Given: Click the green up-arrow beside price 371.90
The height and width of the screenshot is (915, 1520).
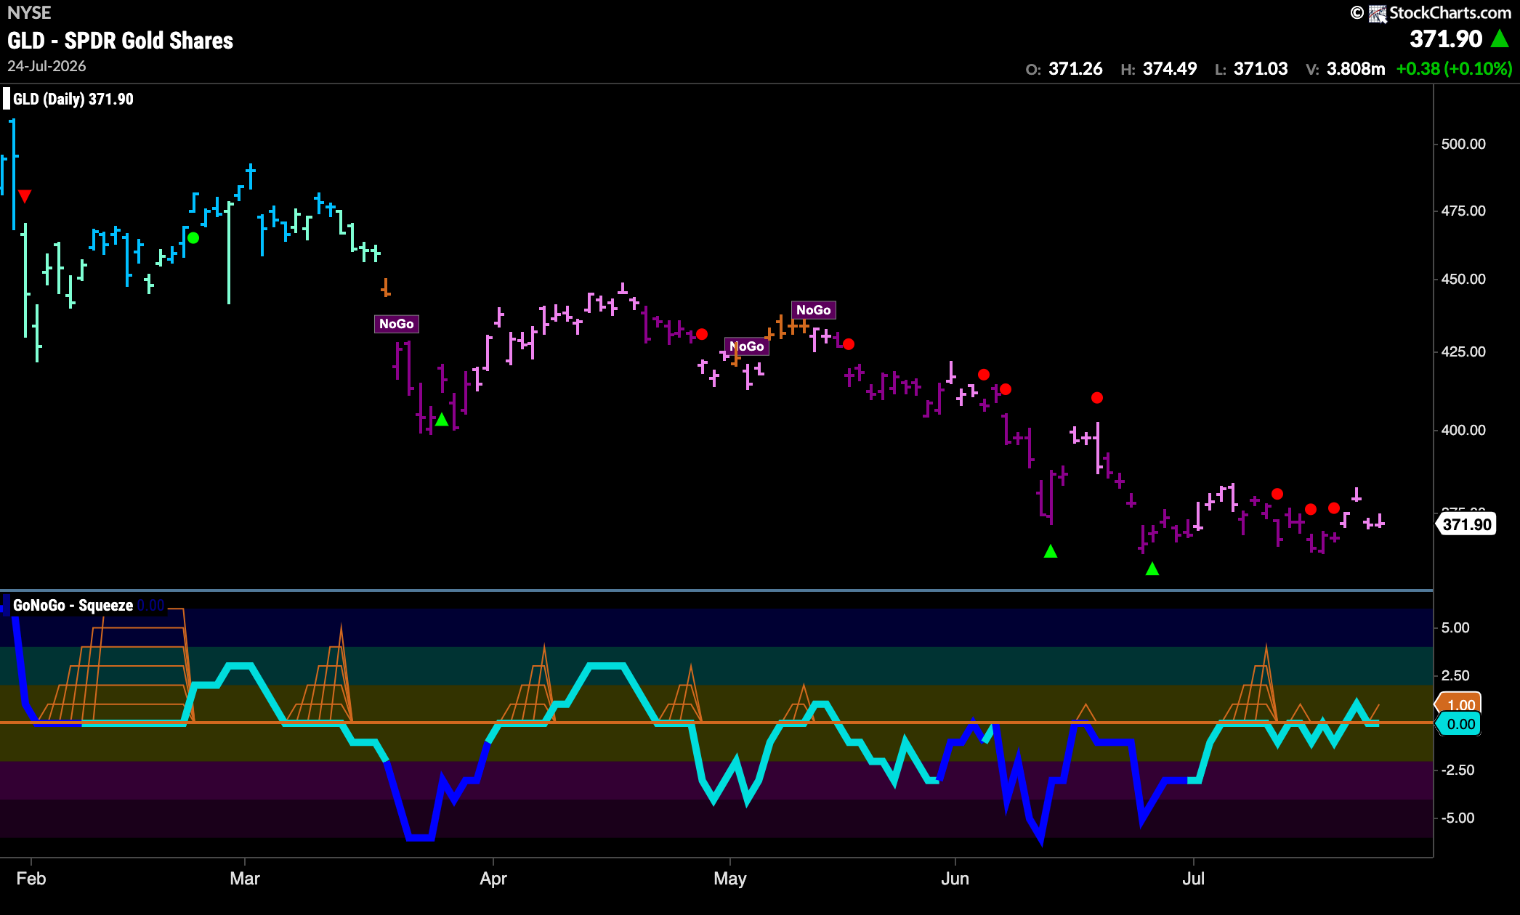Looking at the screenshot, I should (x=1500, y=38).
